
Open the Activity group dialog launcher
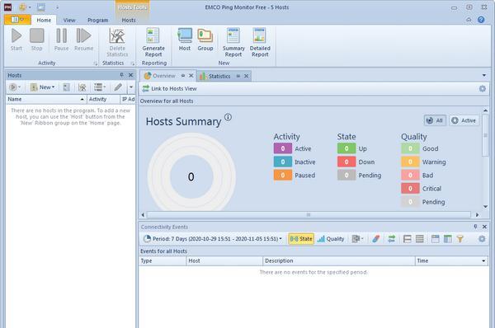(96, 63)
